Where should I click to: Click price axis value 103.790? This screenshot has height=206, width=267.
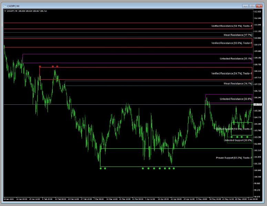tap(257, 130)
